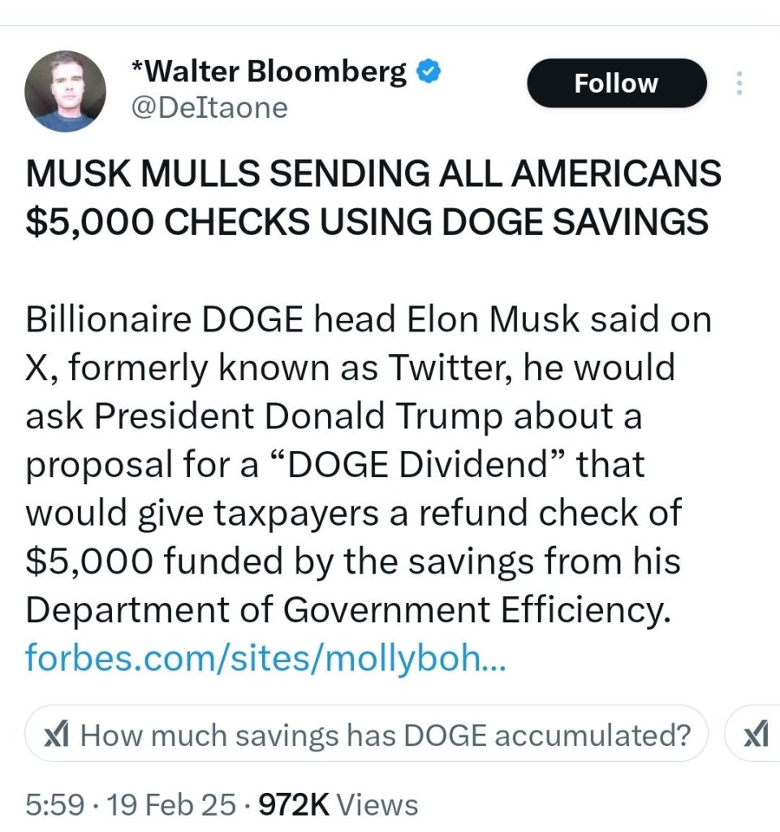The height and width of the screenshot is (832, 780).
Task: Click the *Walter Bloomberg display name
Action: 269,72
